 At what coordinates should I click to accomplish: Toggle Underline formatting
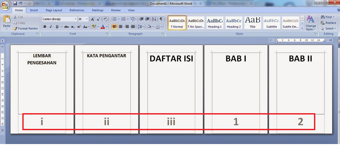pos(57,27)
